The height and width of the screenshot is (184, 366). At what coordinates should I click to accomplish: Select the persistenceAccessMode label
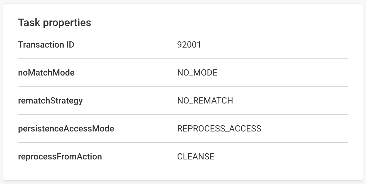point(66,129)
